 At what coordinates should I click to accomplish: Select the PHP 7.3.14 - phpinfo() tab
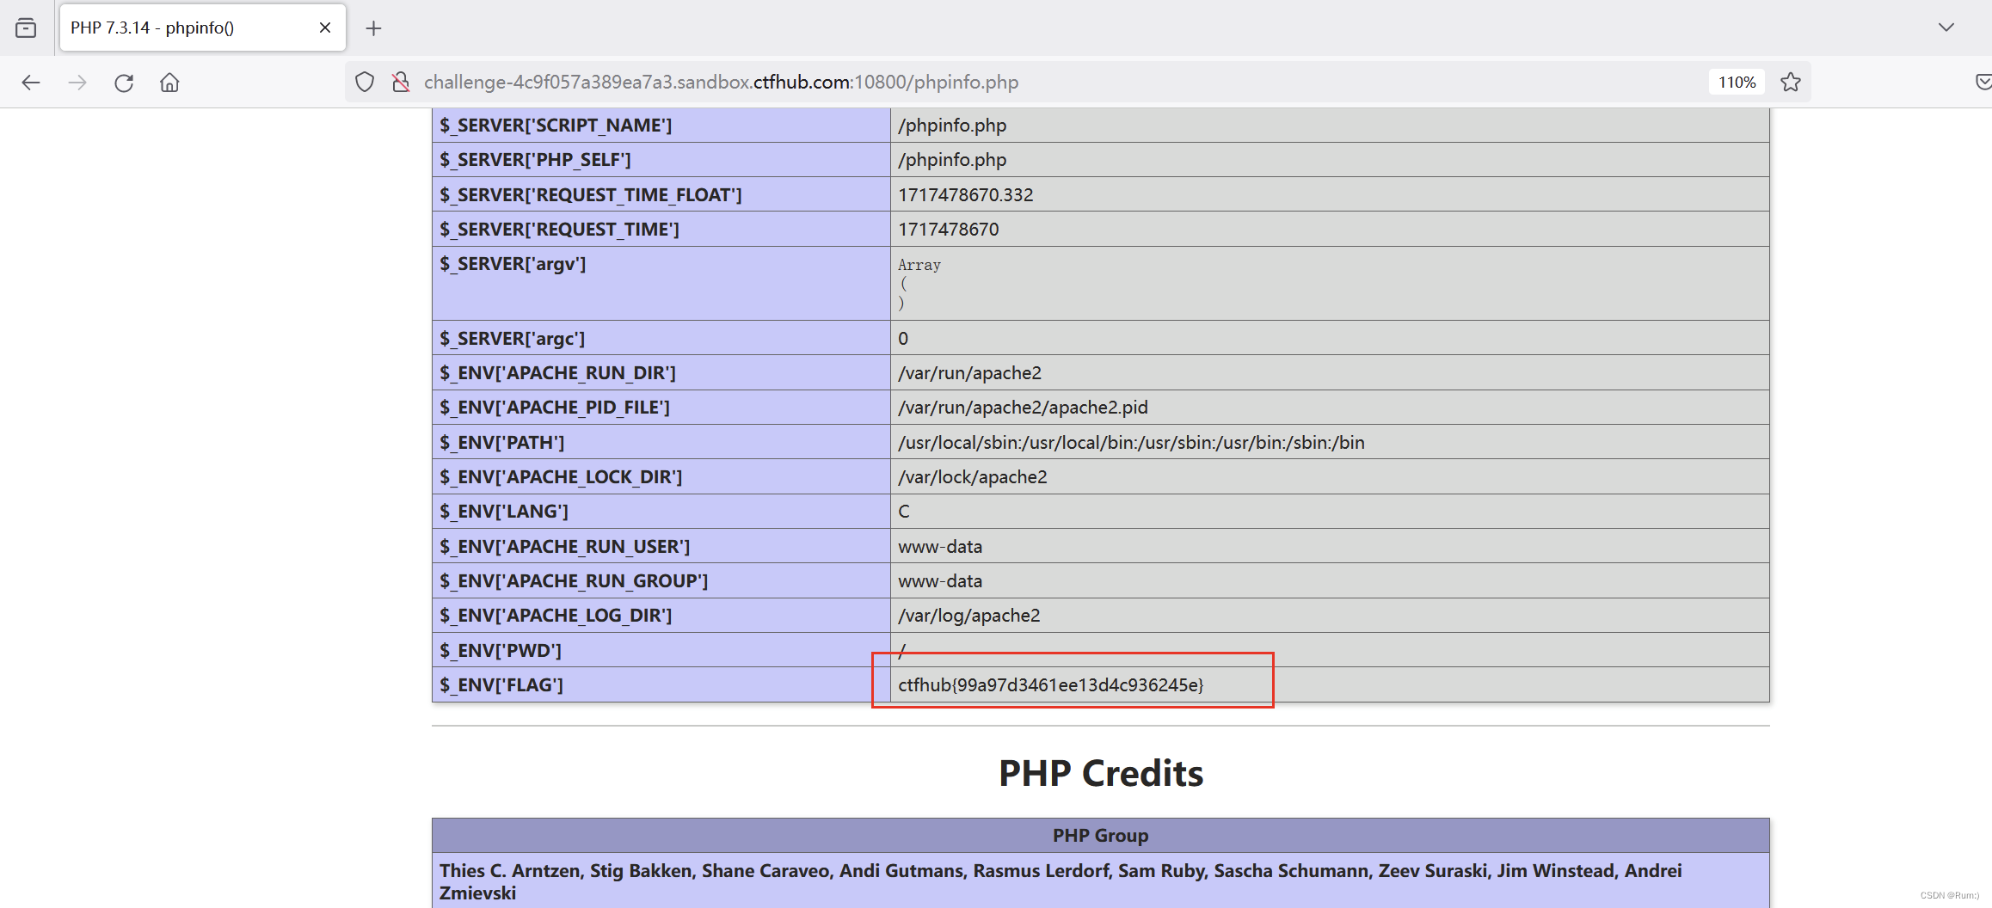click(203, 28)
